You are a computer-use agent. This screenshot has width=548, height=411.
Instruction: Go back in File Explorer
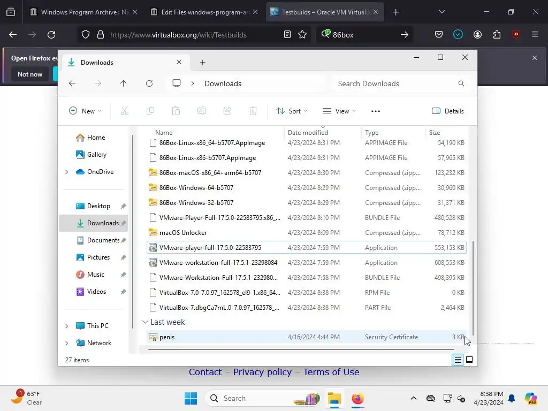click(x=72, y=83)
